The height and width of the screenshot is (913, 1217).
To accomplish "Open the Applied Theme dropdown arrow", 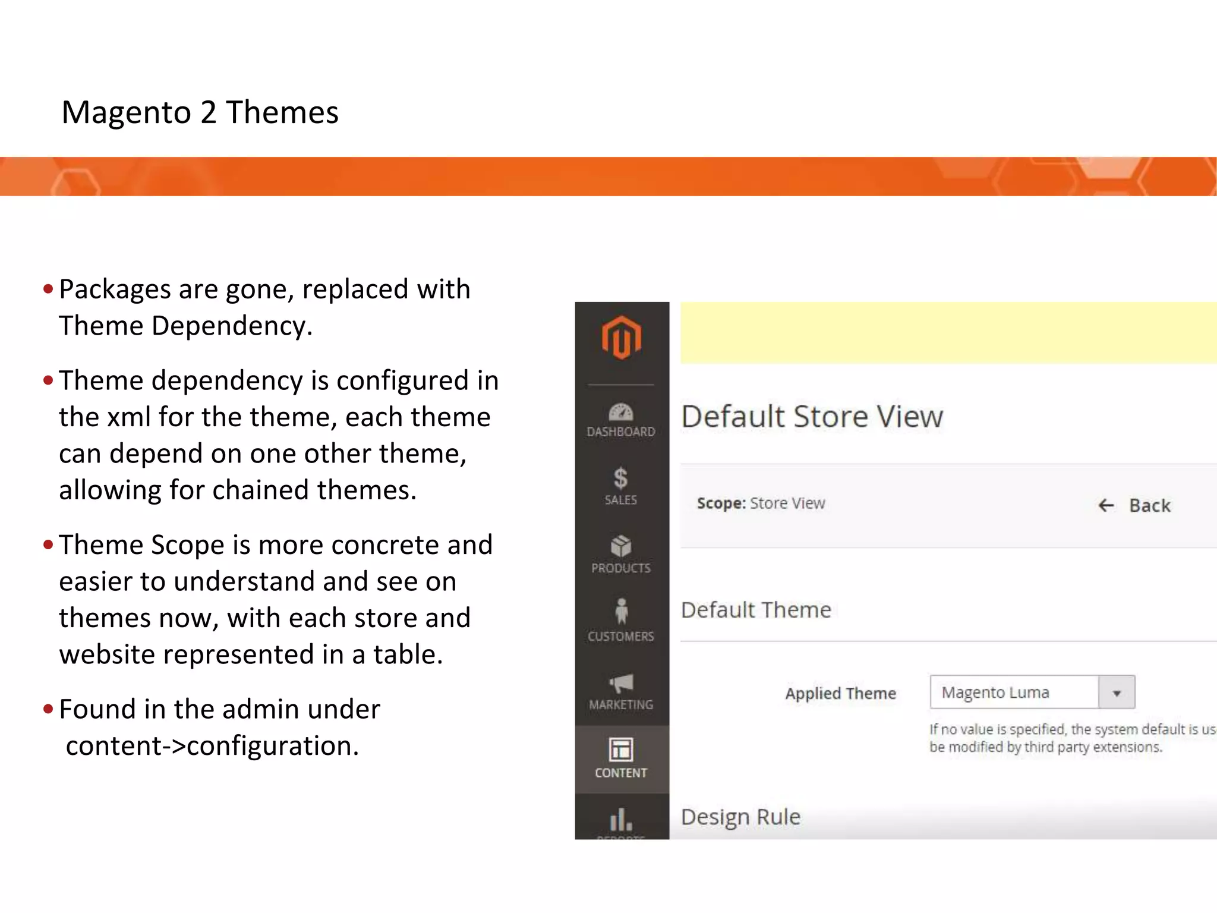I will 1117,692.
